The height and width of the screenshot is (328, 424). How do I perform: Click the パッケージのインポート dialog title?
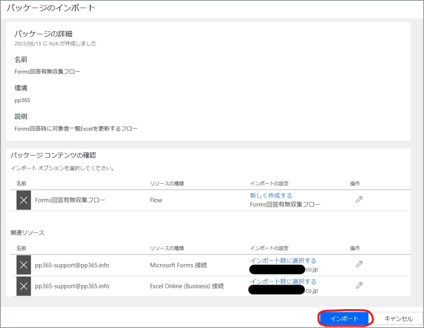(x=51, y=8)
